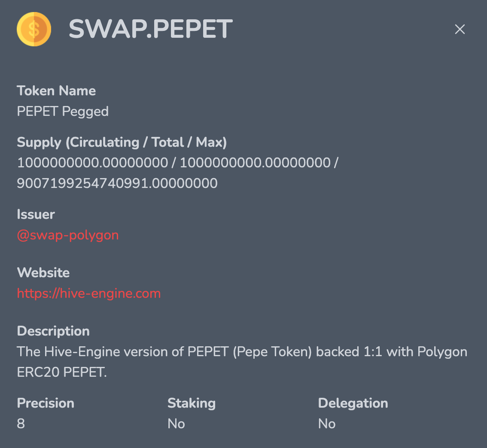Select the Token Name heading
Screen dimensions: 487x448
pyautogui.click(x=56, y=91)
